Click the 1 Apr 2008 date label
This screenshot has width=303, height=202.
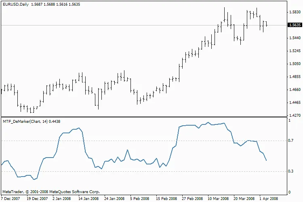click(x=268, y=199)
